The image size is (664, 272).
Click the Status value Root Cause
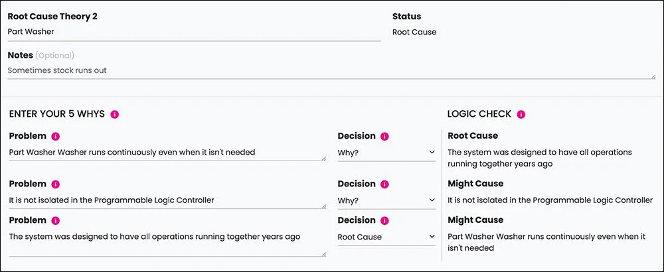pos(414,32)
